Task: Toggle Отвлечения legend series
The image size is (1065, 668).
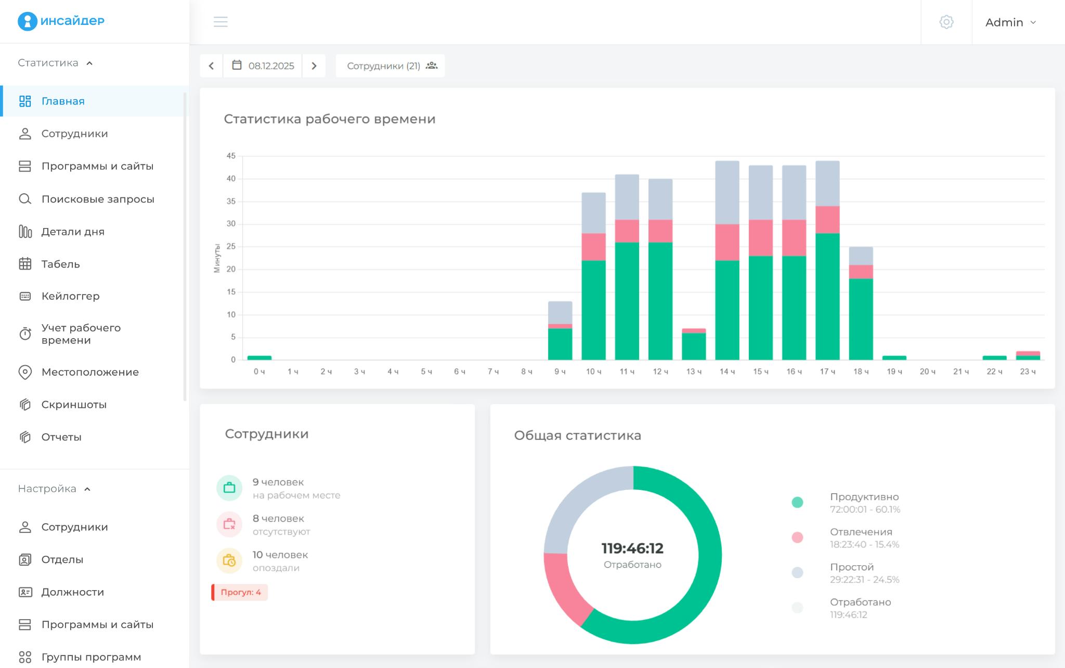Action: [x=861, y=532]
